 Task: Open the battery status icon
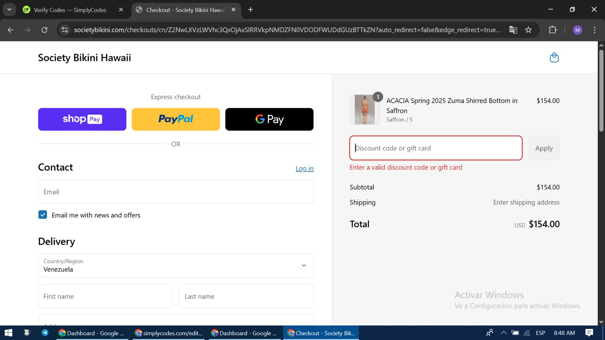[515, 333]
